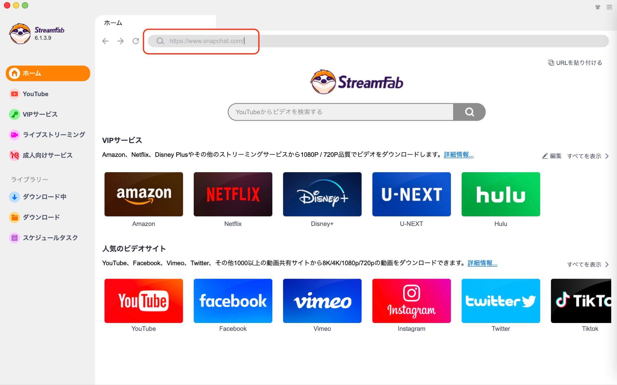This screenshot has width=617, height=385.
Task: Click the 人気のビデオサイト section heading
Action: pos(134,249)
